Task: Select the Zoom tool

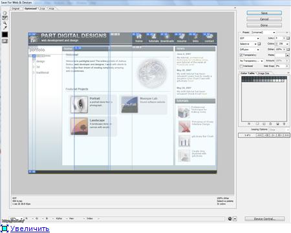Action: click(5, 23)
